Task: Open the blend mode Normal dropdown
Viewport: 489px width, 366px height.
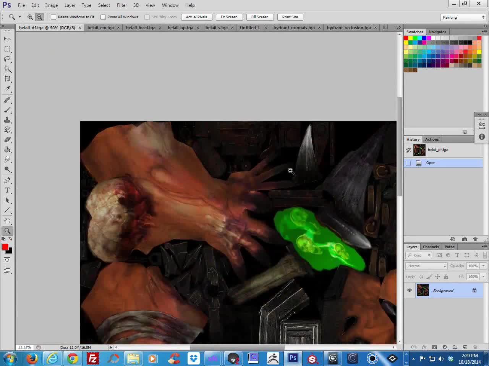Action: tap(426, 266)
